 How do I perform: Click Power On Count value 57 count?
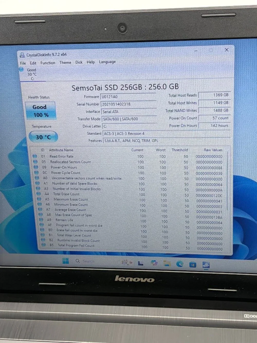[x=215, y=118]
